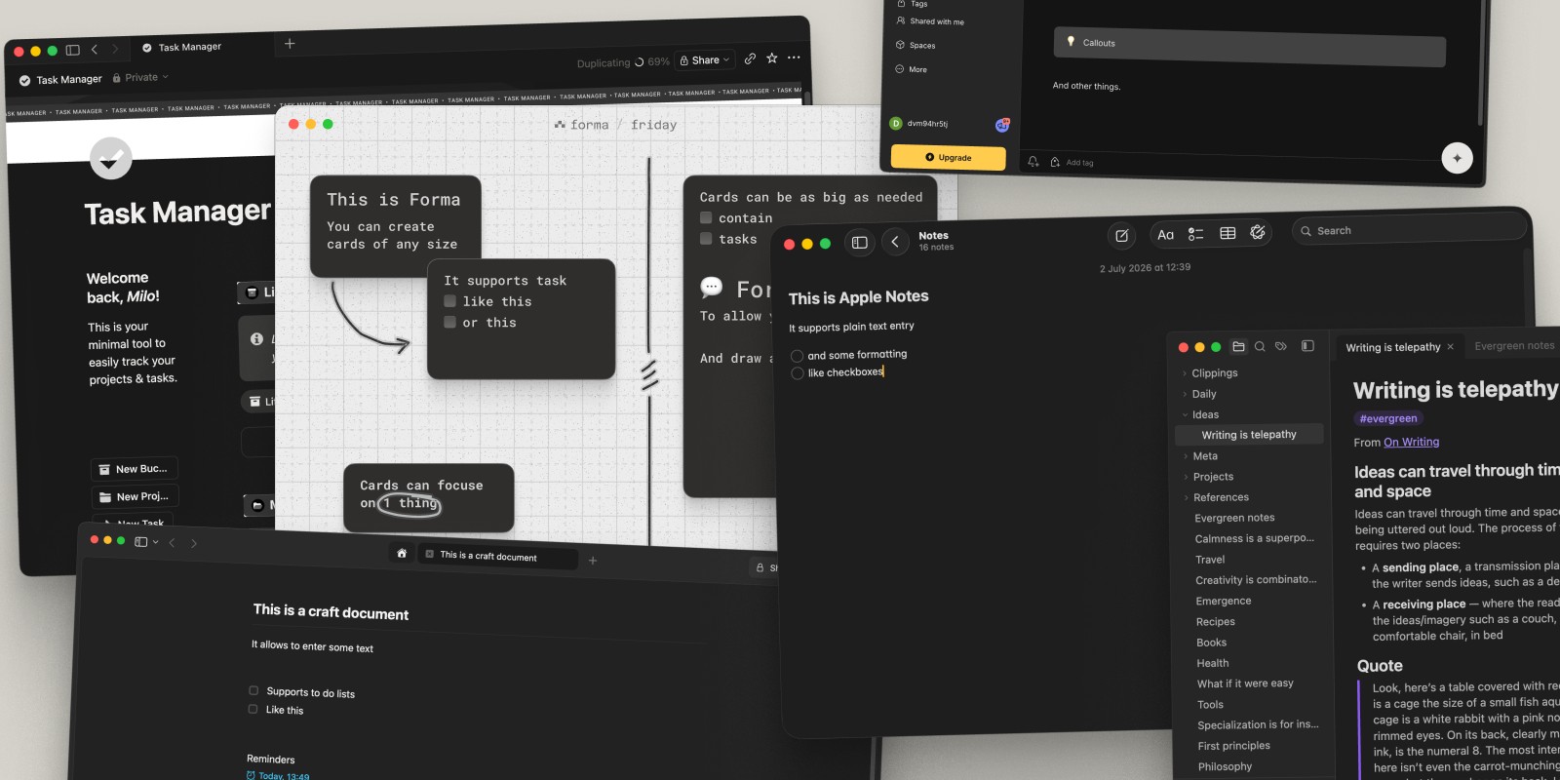
Task: Toggle sidebar in Task Manager window
Action: coord(72,50)
